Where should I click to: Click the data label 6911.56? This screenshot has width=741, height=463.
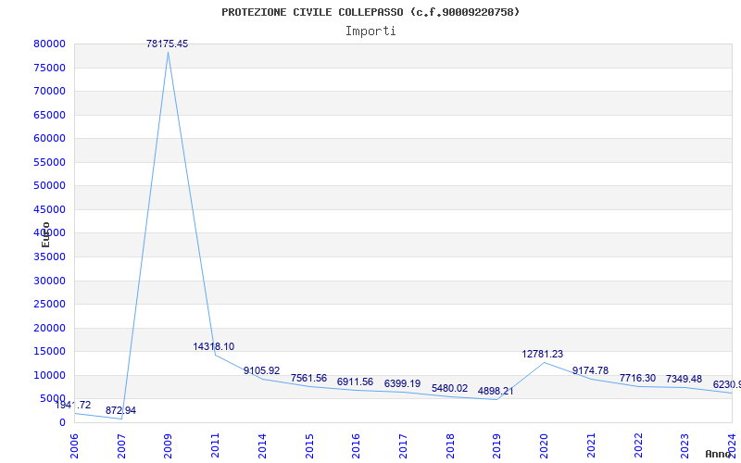click(x=355, y=382)
